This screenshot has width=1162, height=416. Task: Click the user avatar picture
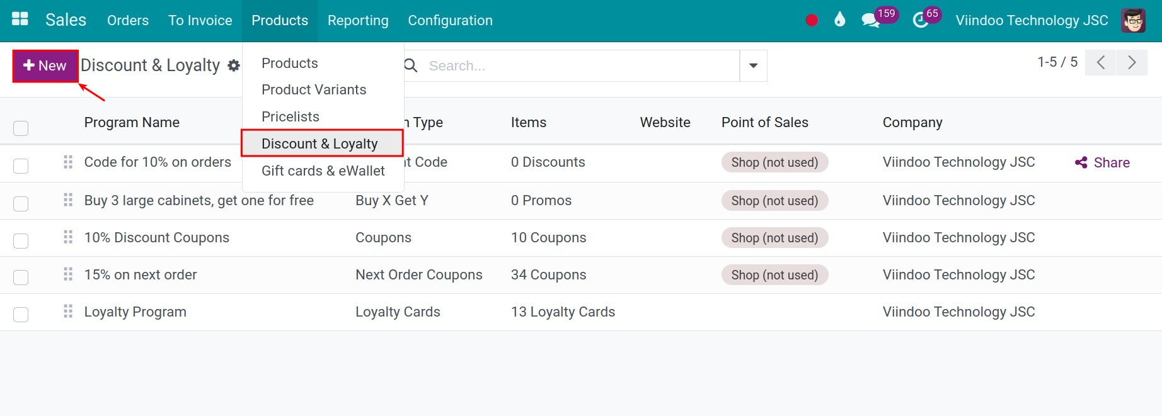tap(1134, 20)
